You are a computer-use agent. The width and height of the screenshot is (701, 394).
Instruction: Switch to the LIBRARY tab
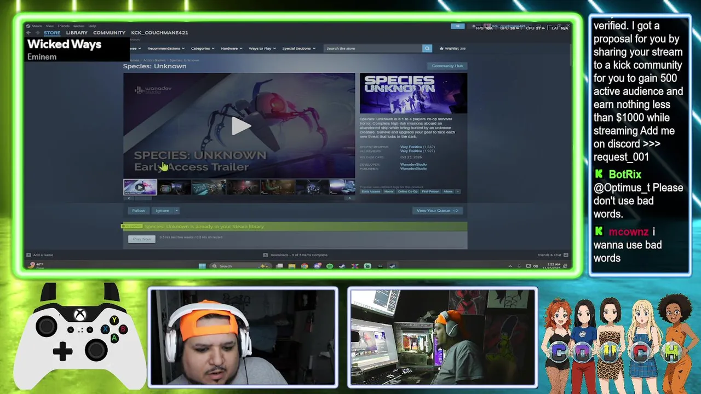tap(77, 33)
